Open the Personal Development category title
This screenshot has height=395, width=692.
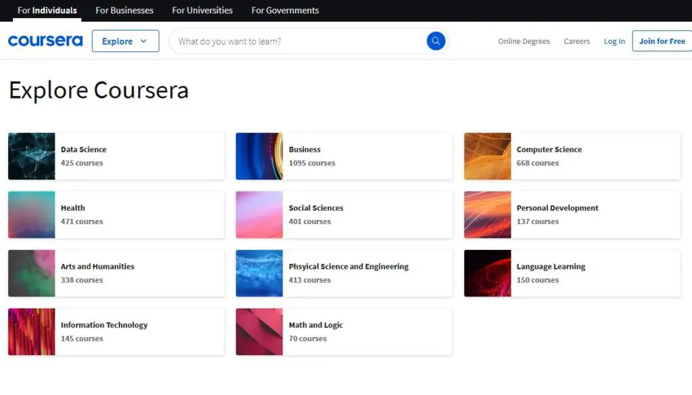coord(558,208)
